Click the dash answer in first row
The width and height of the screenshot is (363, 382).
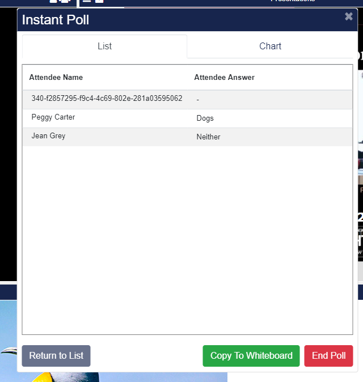(x=198, y=100)
